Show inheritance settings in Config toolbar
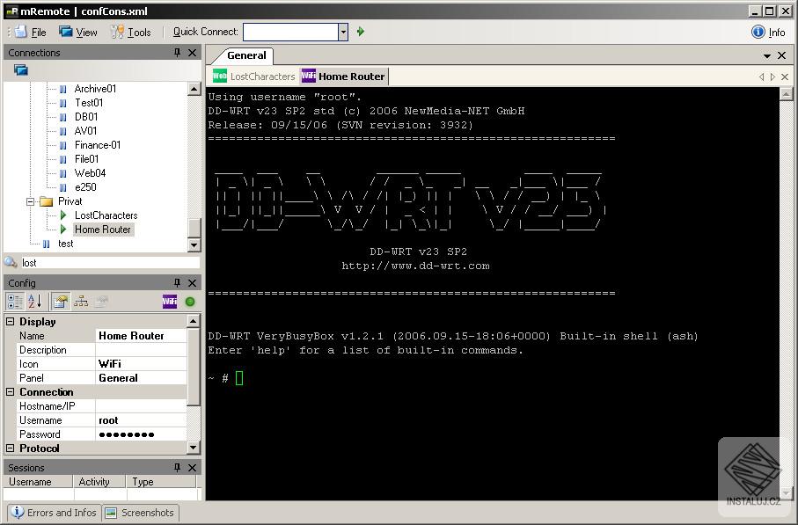Image resolution: width=798 pixels, height=525 pixels. [81, 302]
